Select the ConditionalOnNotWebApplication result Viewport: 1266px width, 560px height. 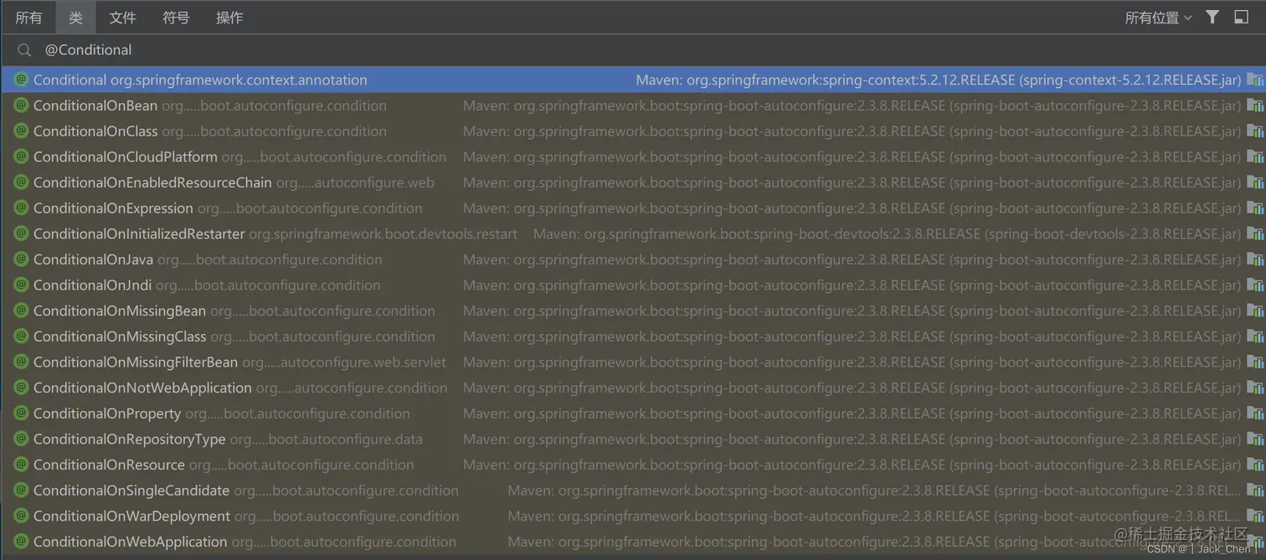633,388
